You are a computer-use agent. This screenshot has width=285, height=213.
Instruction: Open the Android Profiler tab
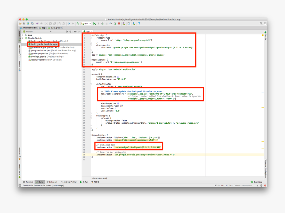(69, 182)
